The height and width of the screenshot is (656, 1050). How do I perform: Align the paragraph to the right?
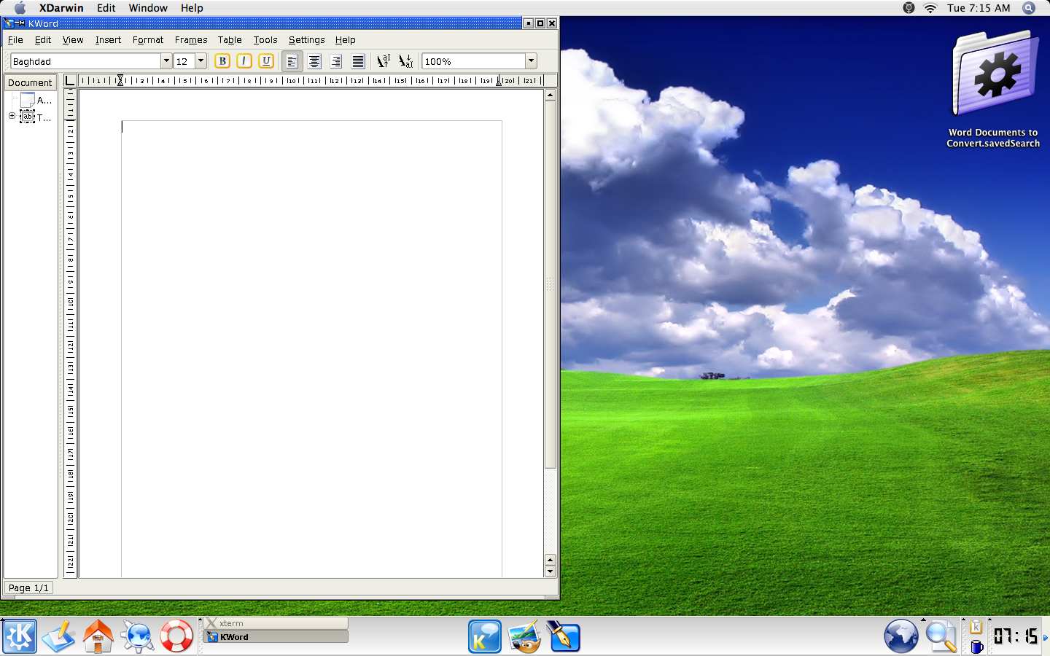(336, 61)
